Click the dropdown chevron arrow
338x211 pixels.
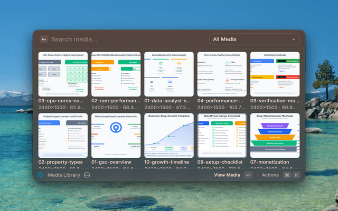click(x=294, y=39)
